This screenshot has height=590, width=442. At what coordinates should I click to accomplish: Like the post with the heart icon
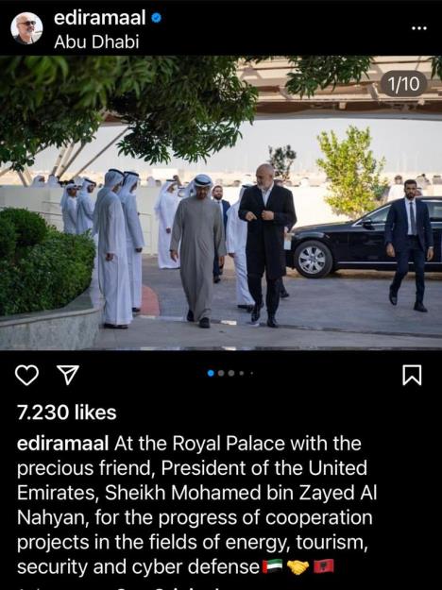point(26,375)
